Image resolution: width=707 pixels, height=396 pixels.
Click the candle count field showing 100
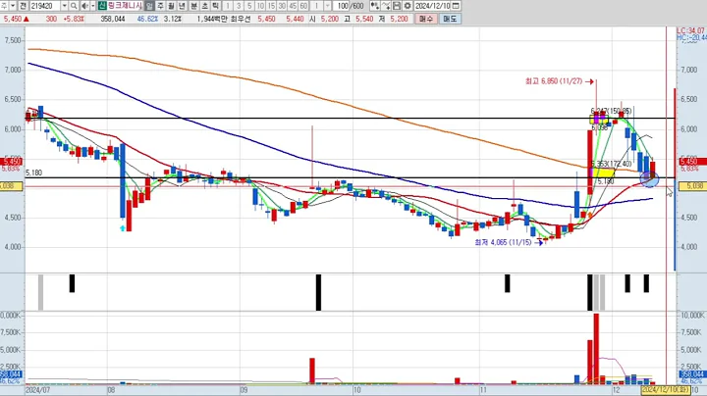342,6
